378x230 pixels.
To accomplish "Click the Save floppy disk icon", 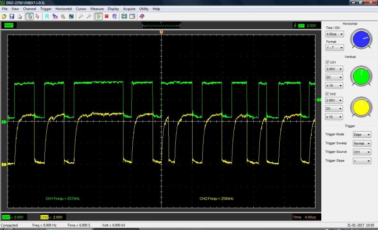I will [x=11, y=16].
